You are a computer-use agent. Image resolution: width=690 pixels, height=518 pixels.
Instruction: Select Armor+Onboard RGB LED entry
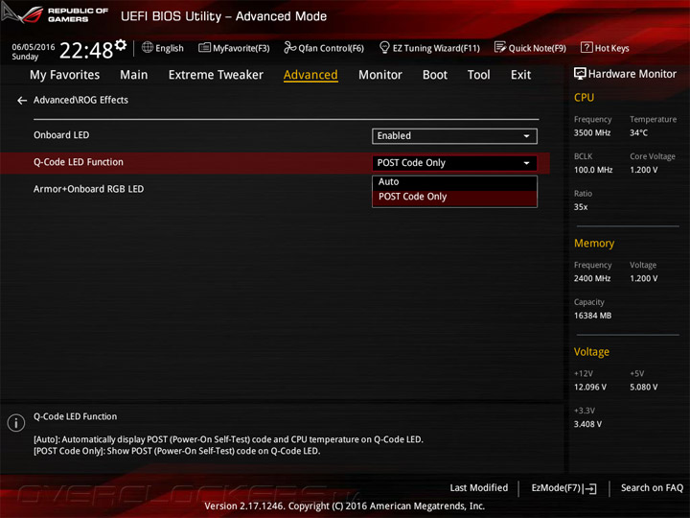point(89,189)
